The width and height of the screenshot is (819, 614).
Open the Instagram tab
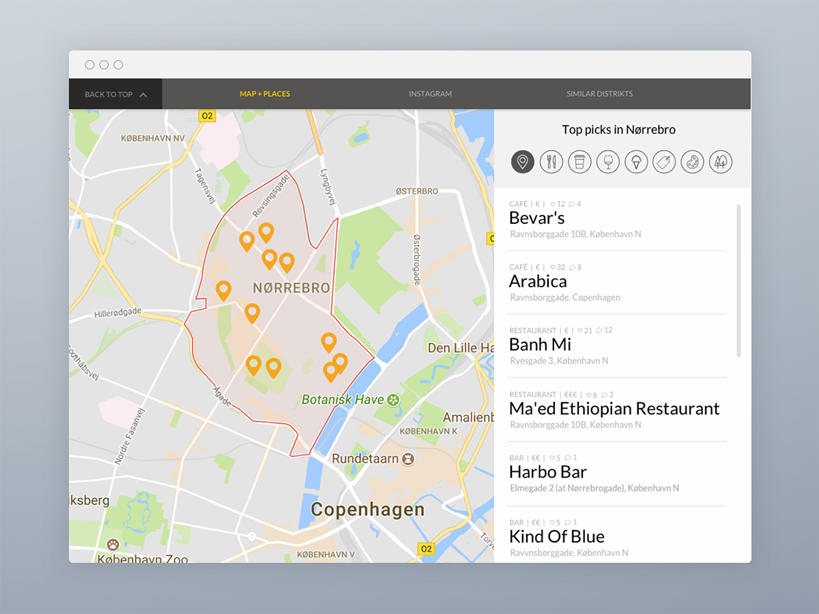click(x=430, y=94)
